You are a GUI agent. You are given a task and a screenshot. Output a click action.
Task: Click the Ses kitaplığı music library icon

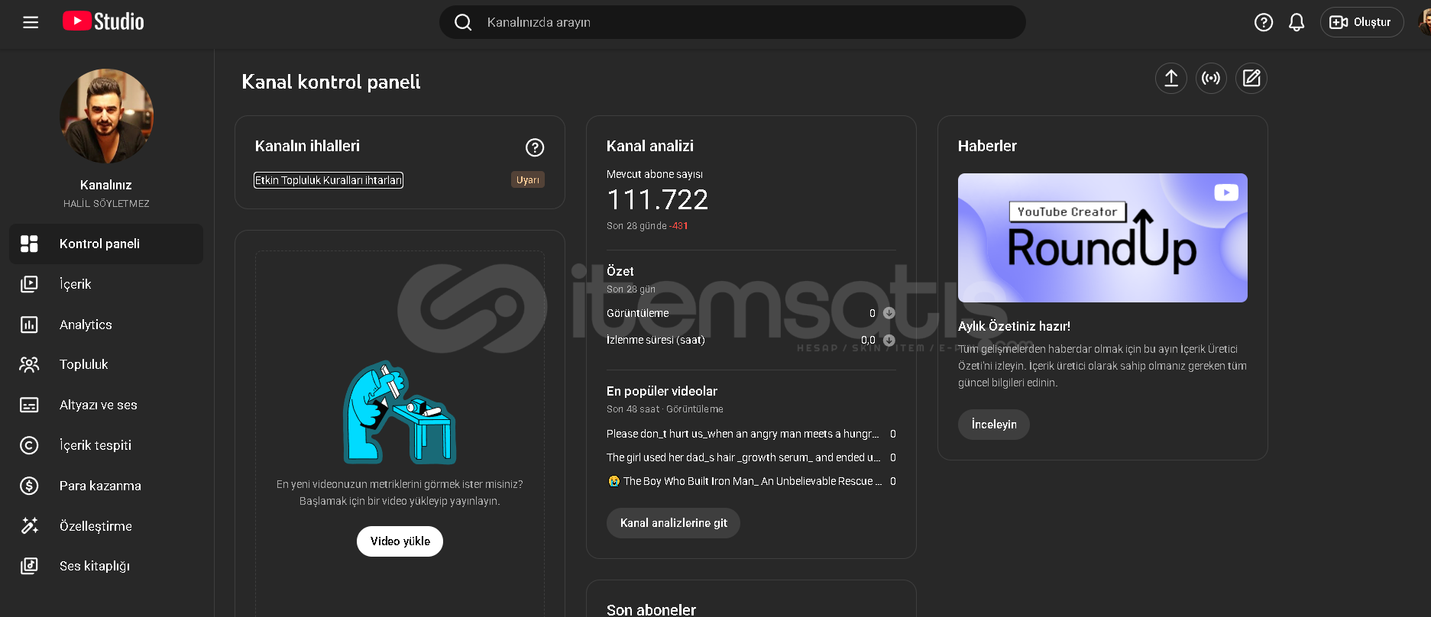point(29,566)
